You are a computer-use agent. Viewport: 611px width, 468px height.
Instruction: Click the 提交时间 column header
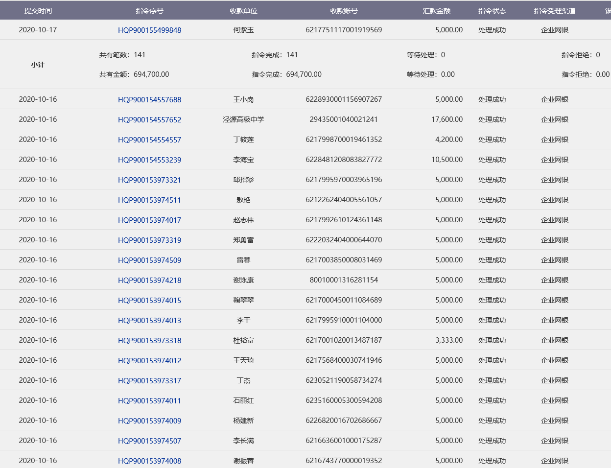pyautogui.click(x=38, y=11)
